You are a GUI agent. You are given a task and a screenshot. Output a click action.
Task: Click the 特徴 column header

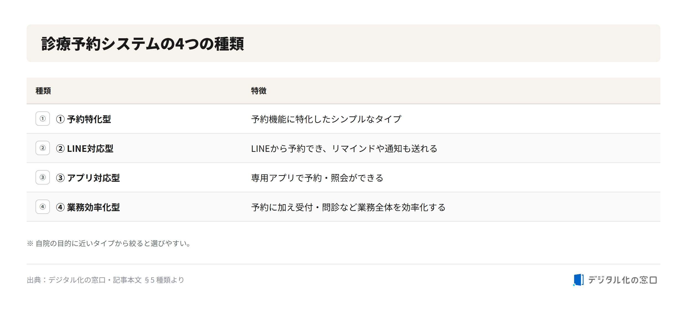pyautogui.click(x=259, y=91)
